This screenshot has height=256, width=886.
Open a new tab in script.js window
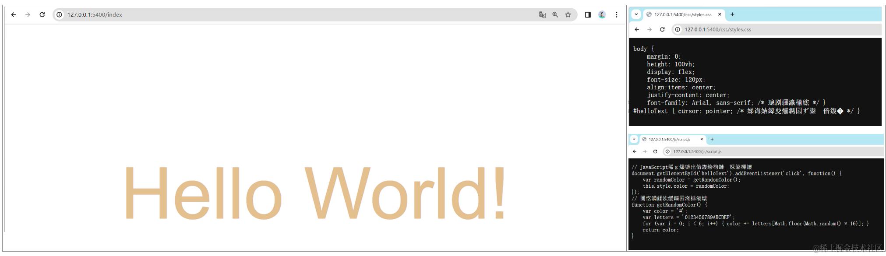point(712,139)
